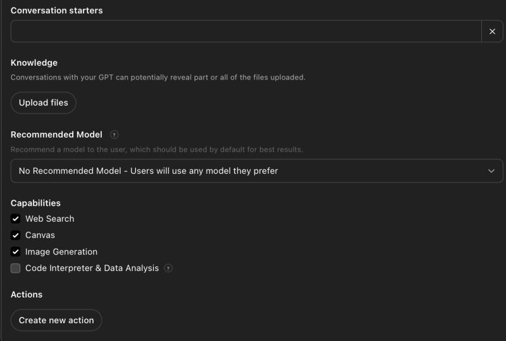Click the 'Knowledge' section heading
506x341 pixels.
pos(34,63)
